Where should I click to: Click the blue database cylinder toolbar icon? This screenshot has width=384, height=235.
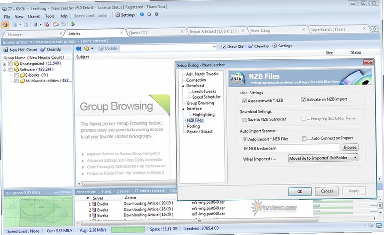[x=36, y=24]
